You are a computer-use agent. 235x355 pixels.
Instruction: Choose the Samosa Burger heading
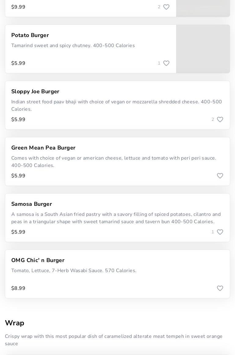(31, 204)
